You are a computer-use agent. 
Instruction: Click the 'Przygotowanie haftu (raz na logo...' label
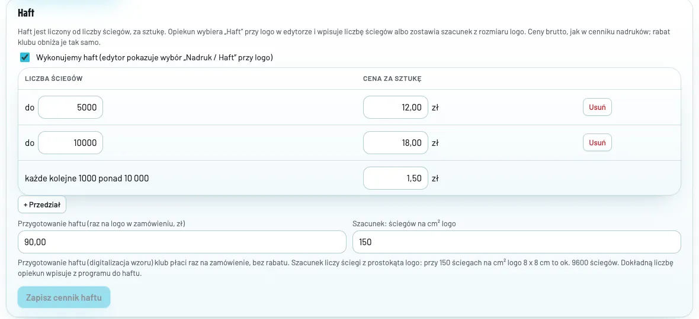pos(102,223)
